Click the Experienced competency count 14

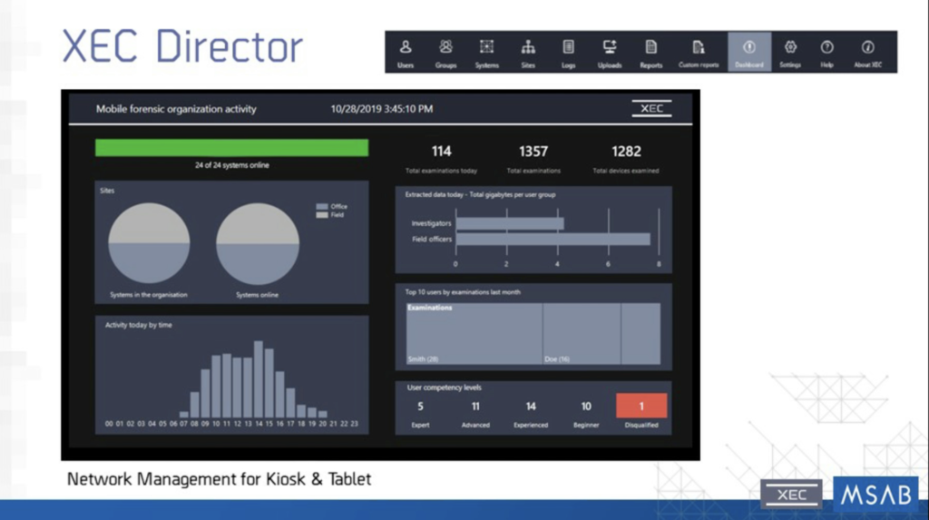coord(530,407)
